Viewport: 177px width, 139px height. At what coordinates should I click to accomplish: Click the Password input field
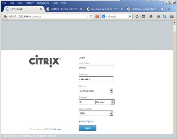coord(96,79)
